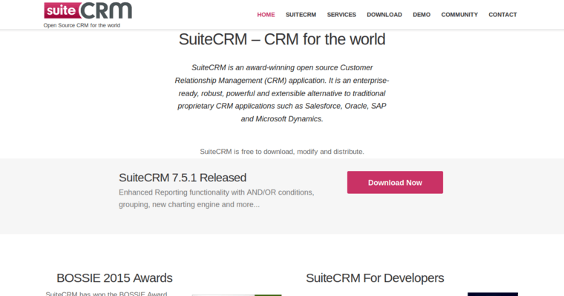
Task: Expand the SERVICES menu
Action: 341,15
